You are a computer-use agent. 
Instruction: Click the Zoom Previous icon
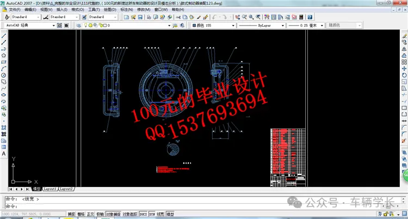258,17
